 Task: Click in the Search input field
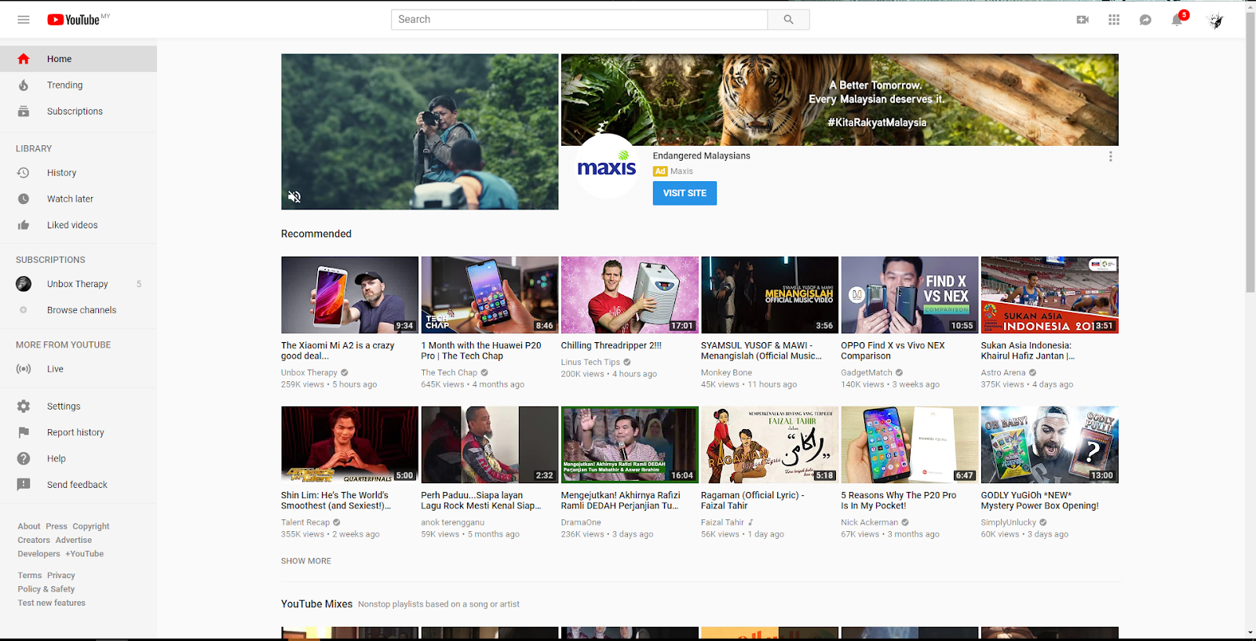(579, 20)
